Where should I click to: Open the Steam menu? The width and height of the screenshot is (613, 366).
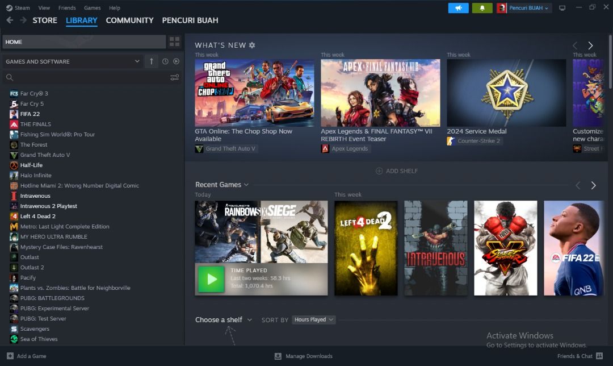18,8
